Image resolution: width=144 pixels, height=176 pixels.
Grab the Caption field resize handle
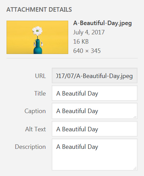(x=135, y=117)
